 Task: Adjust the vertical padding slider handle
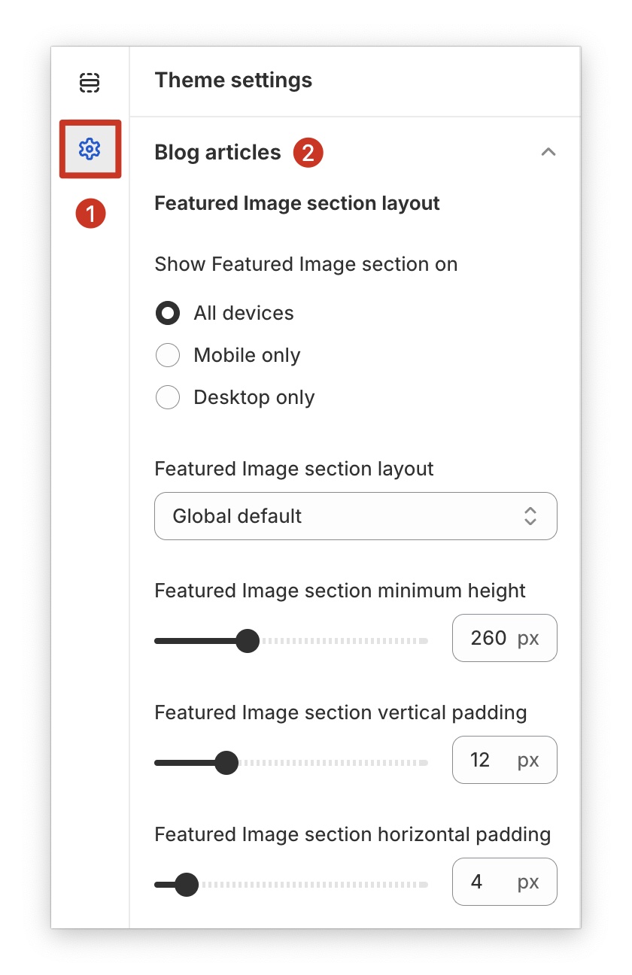point(227,763)
